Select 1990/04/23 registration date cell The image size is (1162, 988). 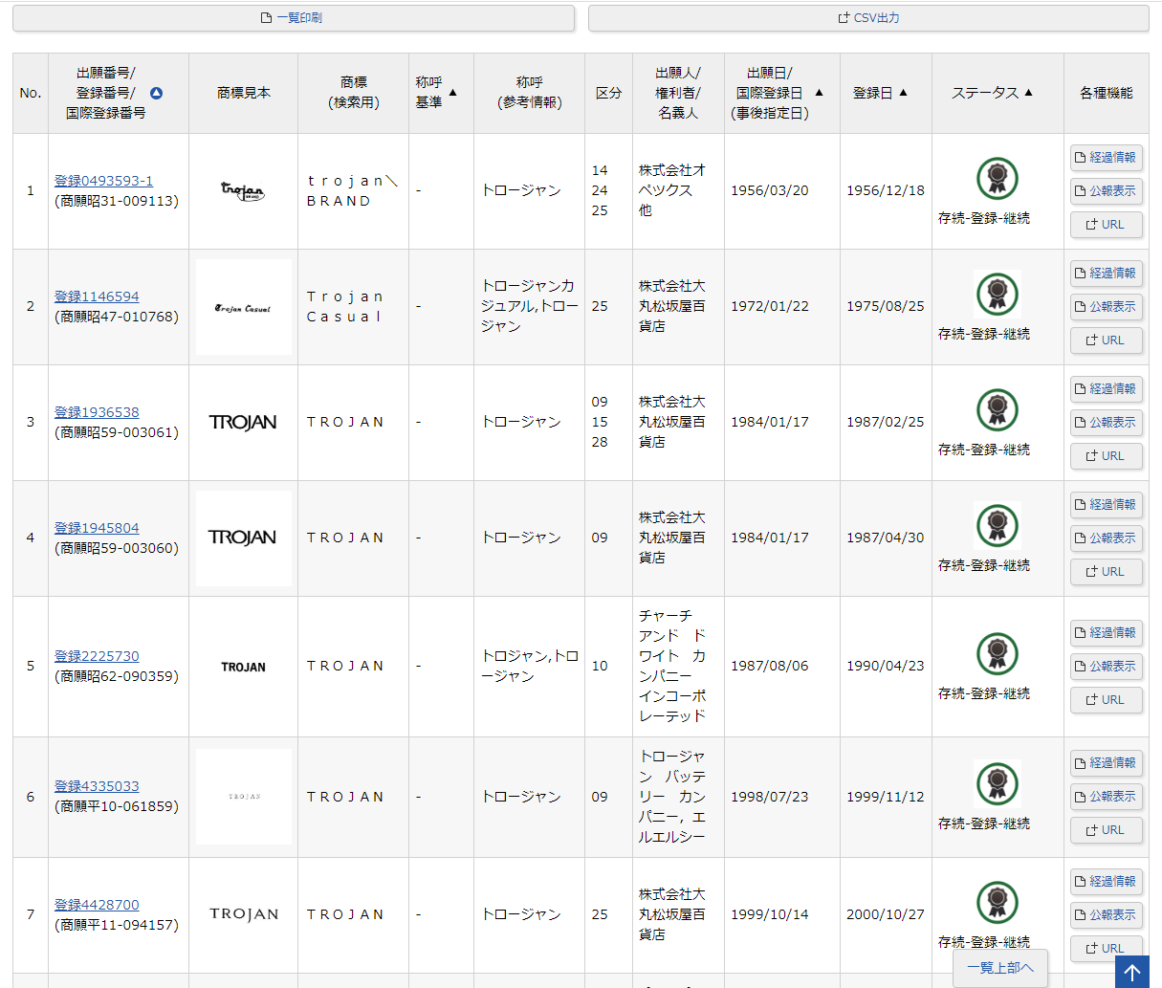pyautogui.click(x=886, y=666)
